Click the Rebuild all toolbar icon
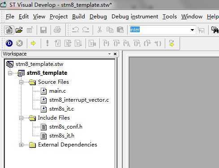The image size is (219, 168). 68,43
